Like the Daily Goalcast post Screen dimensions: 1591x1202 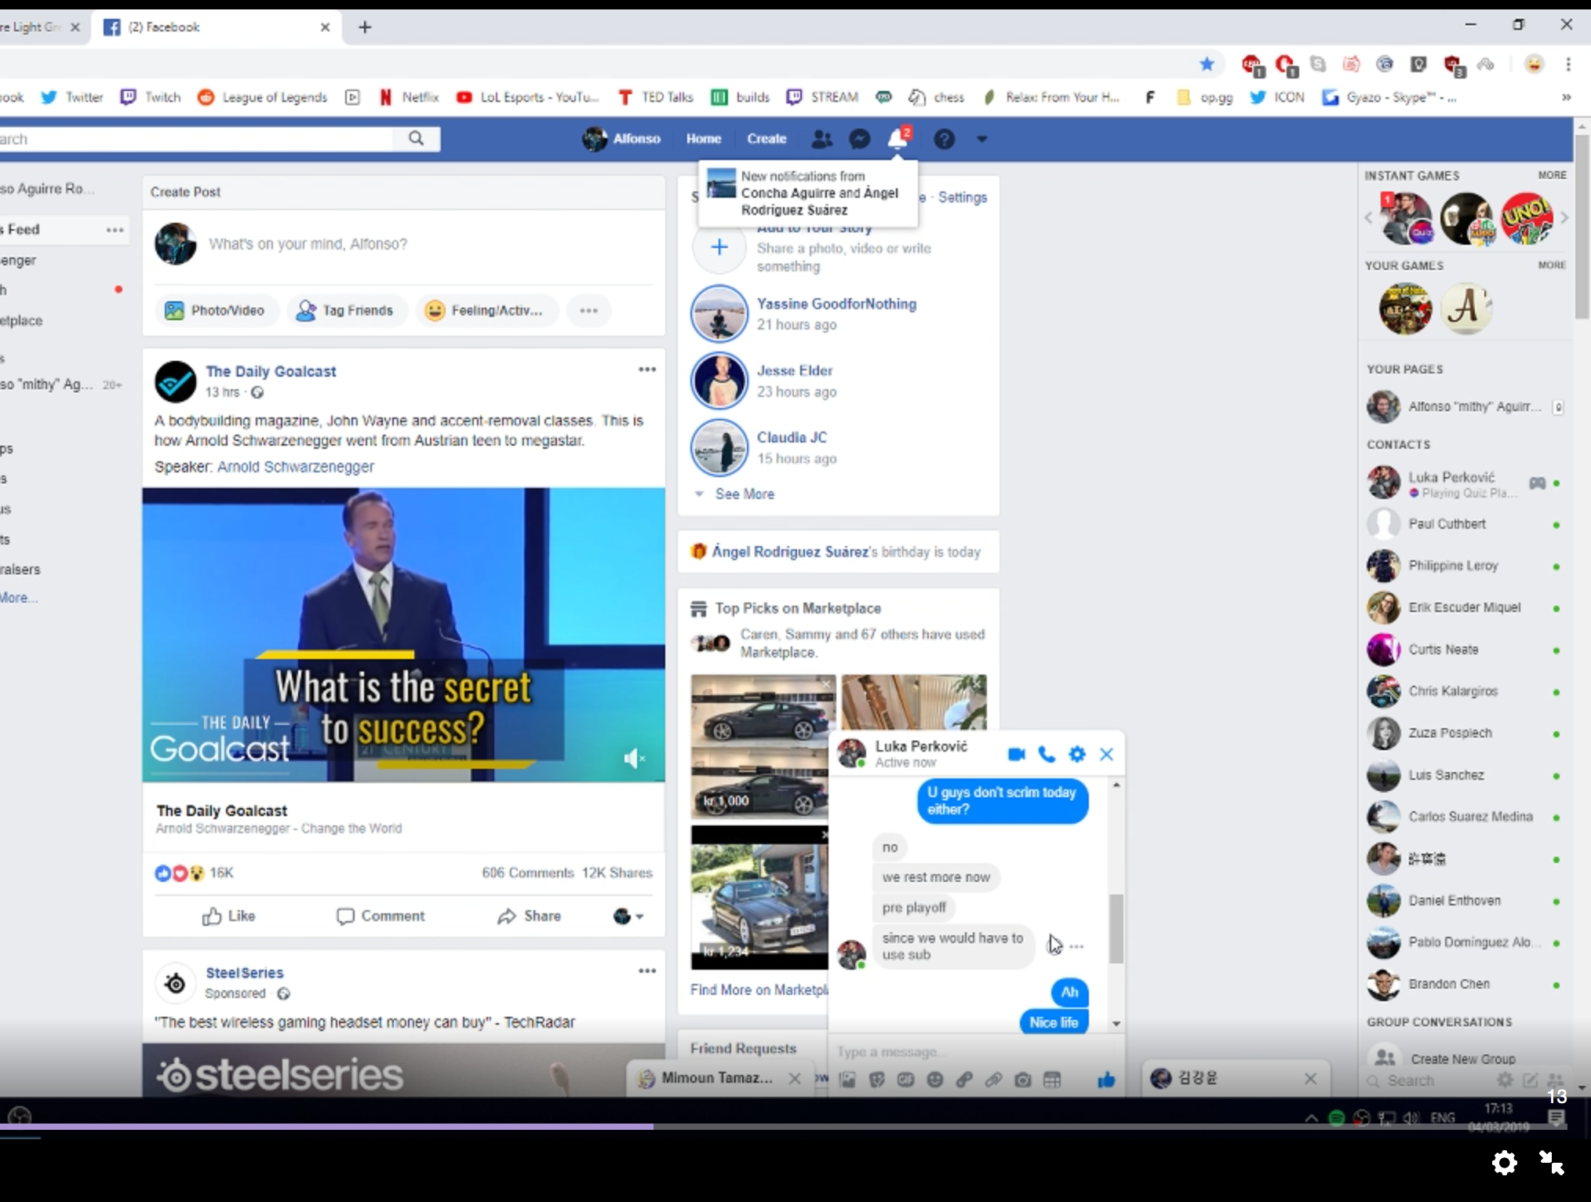click(228, 916)
